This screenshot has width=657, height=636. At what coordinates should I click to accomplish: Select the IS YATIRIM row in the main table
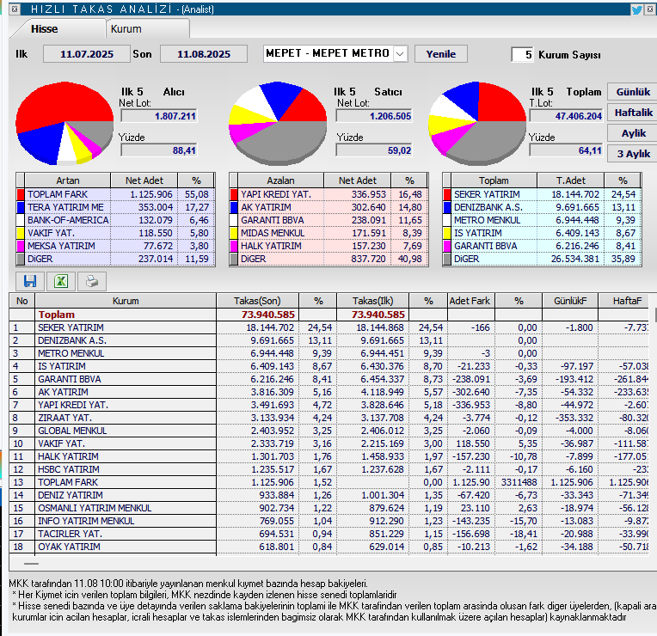click(x=328, y=366)
